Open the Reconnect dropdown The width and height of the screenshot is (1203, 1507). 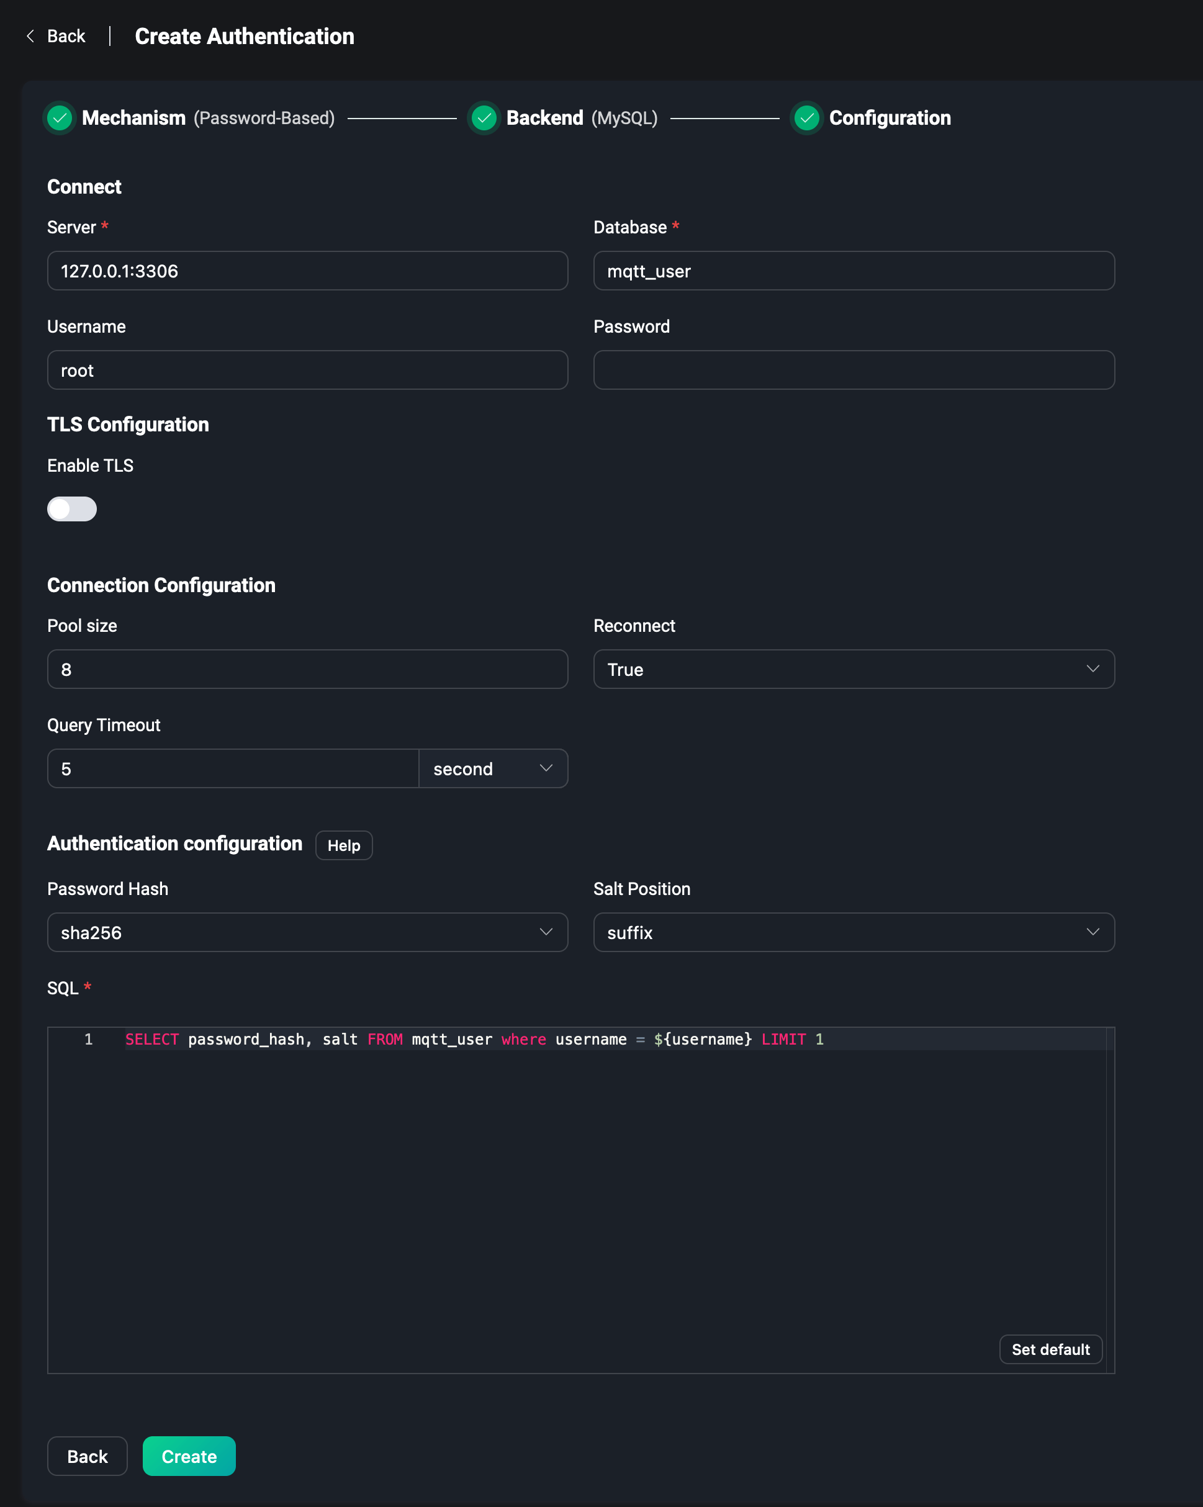point(854,670)
